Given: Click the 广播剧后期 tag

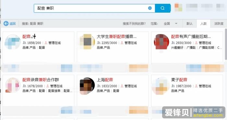Looking at the screenshot, I should point(207,47).
